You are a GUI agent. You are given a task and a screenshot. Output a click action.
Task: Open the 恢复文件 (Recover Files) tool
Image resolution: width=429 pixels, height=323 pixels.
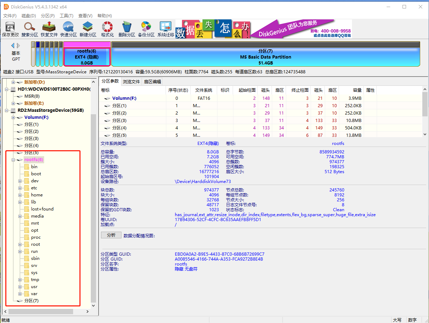pos(49,29)
